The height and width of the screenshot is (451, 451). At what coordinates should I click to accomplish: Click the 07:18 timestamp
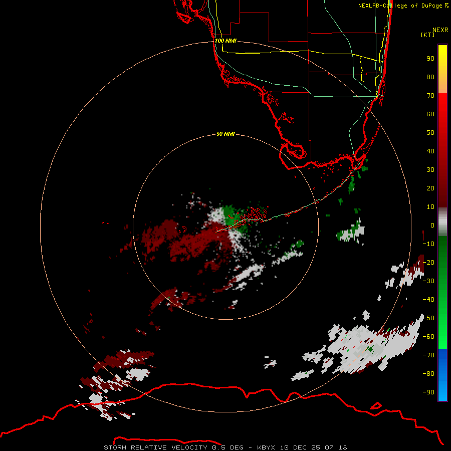click(x=336, y=447)
